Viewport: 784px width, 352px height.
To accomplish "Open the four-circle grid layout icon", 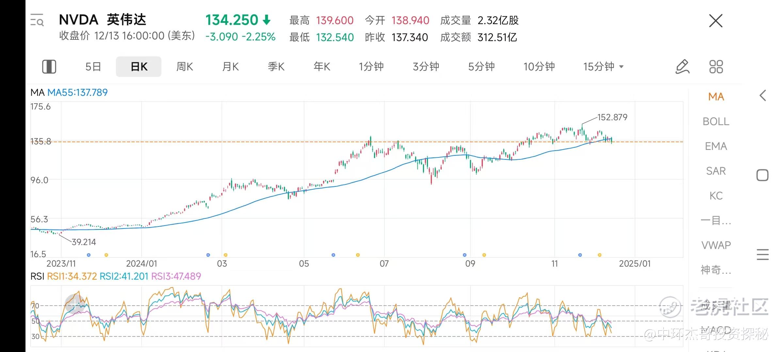I will 716,66.
